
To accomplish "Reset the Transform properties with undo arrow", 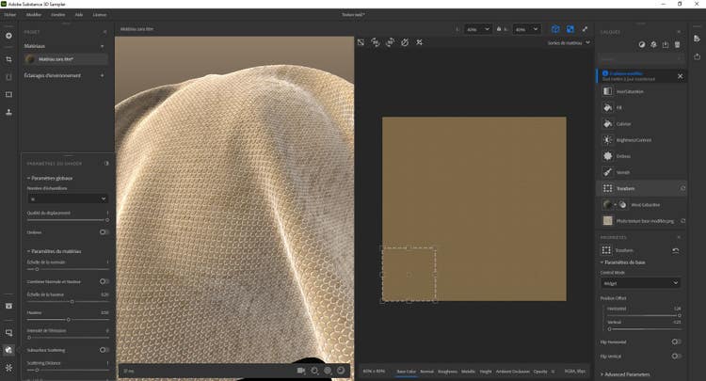I will 676,250.
